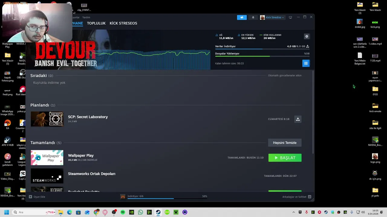Select clip_01KN7 desktop file
The width and height of the screenshot is (387, 217).
click(x=84, y=7)
